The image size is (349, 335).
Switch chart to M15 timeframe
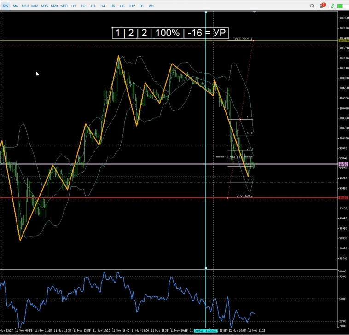click(44, 6)
